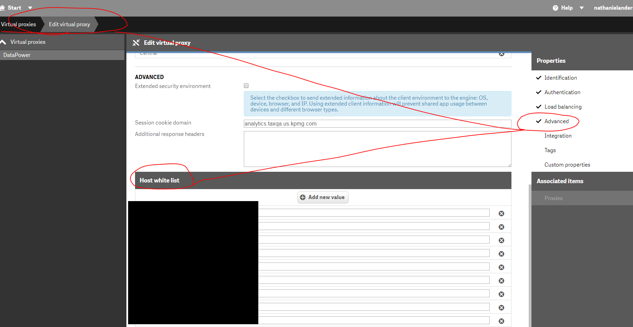Viewport: 633px width, 327px height.
Task: Click the Properties panel heading
Action: 551,61
